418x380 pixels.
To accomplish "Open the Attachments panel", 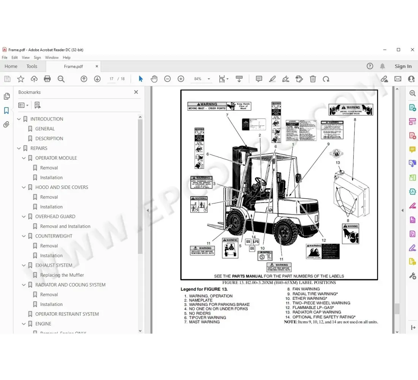I will point(7,124).
